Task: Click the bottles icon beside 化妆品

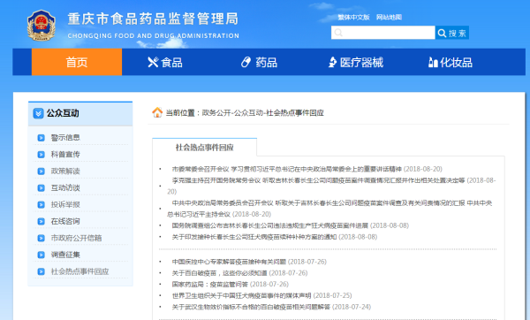Action: 433,62
